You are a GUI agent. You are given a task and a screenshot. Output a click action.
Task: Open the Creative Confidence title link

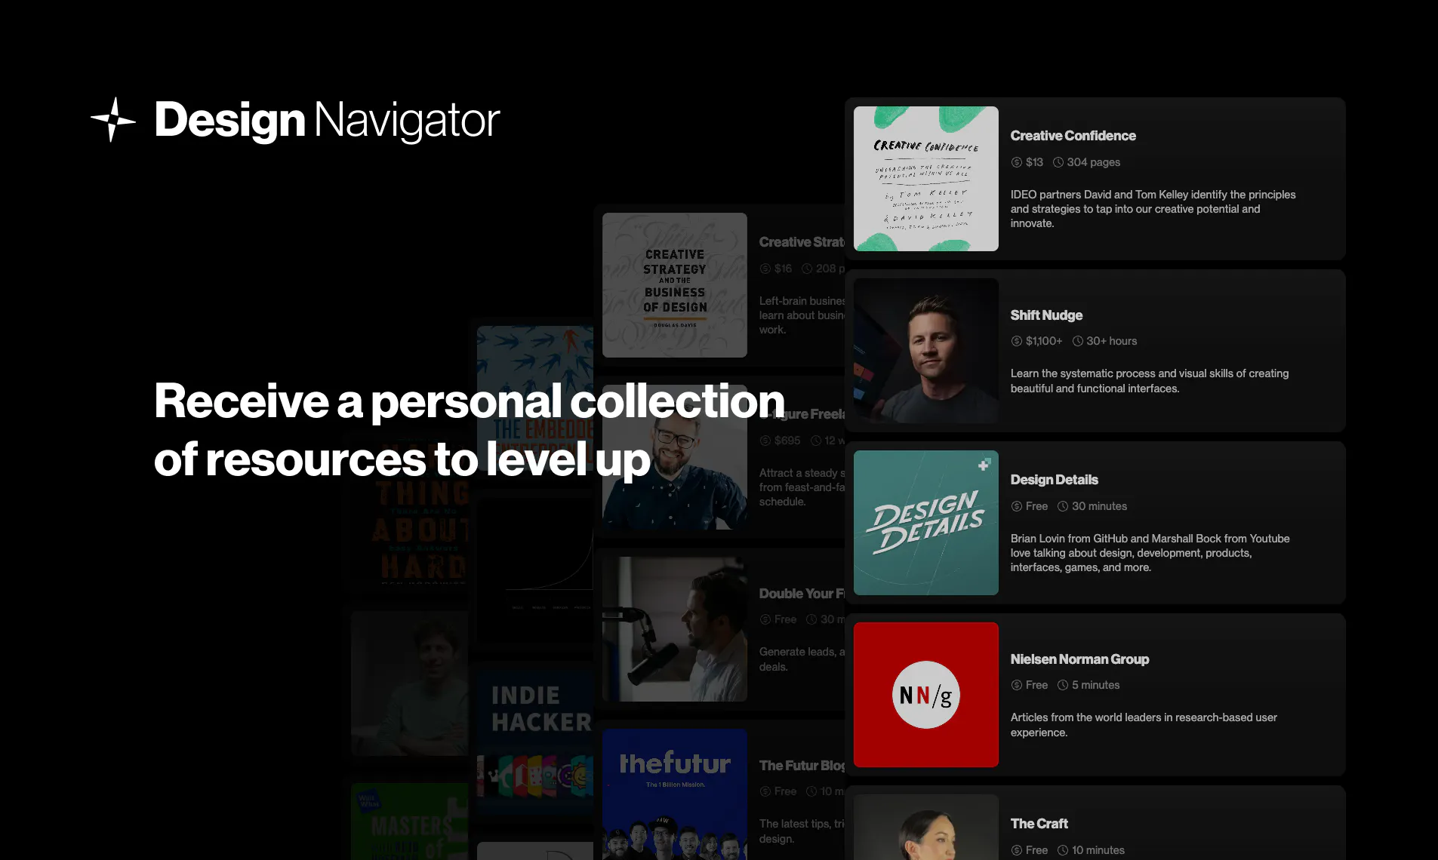point(1073,136)
